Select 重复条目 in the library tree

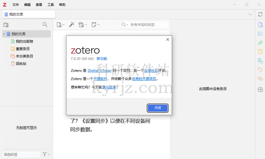(23, 49)
